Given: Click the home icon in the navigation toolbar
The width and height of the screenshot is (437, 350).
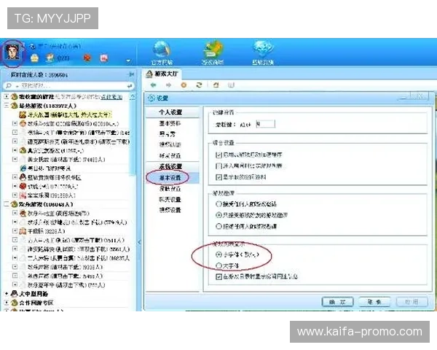Looking at the screenshot, I should click(216, 85).
